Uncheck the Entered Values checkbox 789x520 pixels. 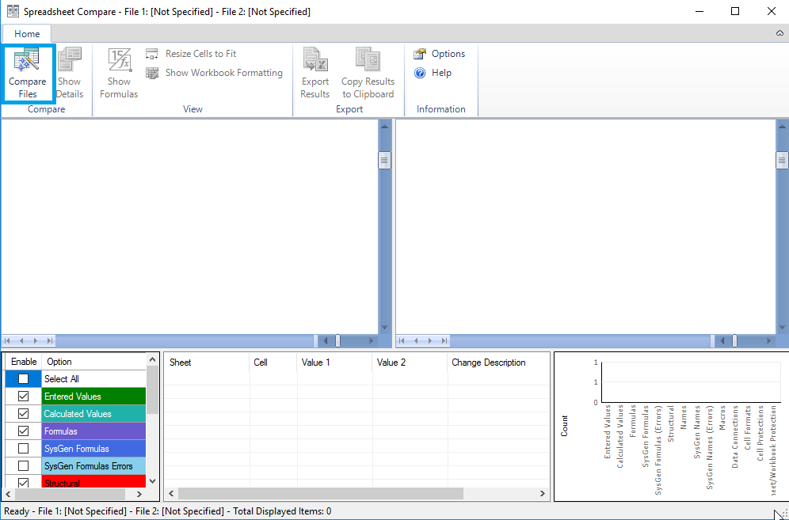pyautogui.click(x=23, y=397)
